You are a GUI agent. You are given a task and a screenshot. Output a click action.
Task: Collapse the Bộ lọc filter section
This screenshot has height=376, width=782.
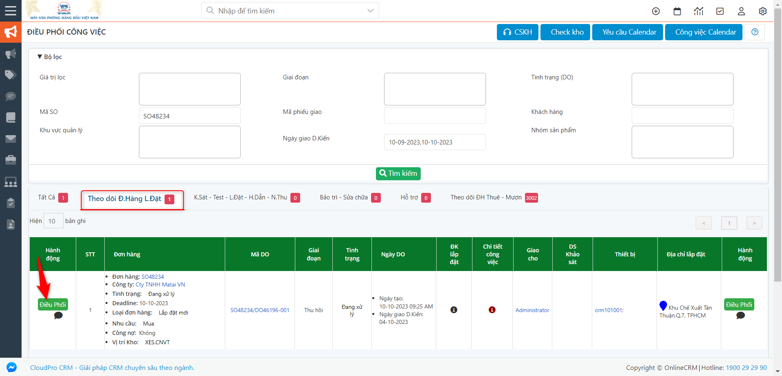[x=50, y=57]
